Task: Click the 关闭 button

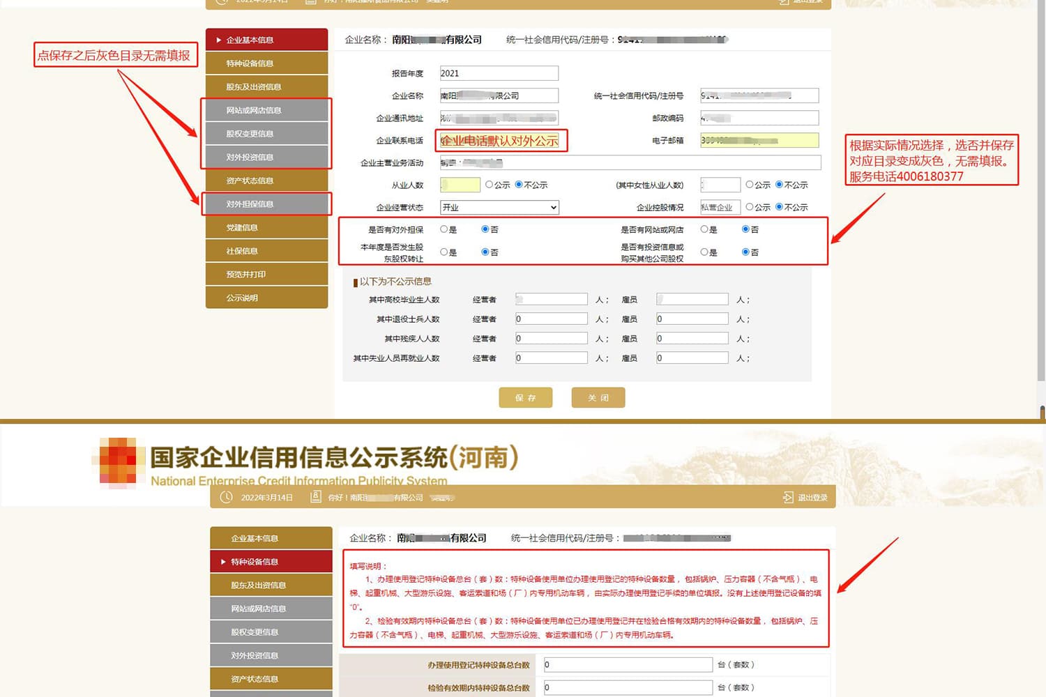Action: point(598,397)
